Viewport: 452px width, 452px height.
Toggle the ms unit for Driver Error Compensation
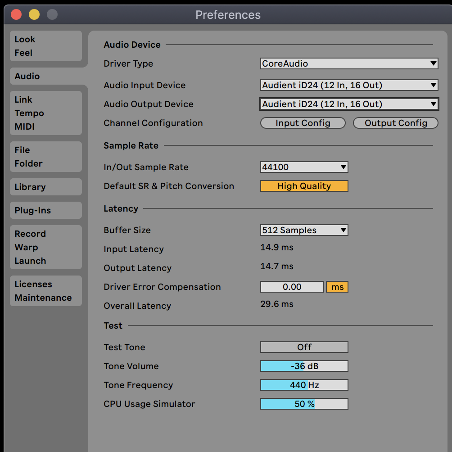pyautogui.click(x=337, y=287)
